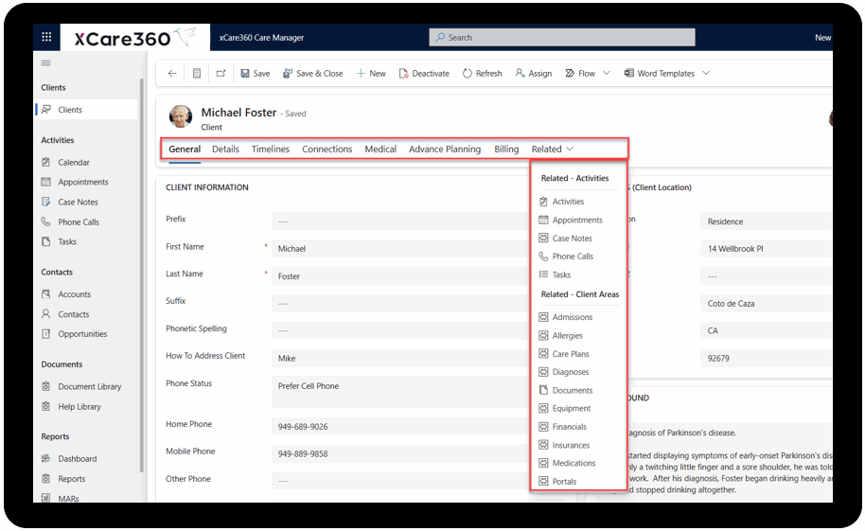
Task: Click the Home Phone field
Action: [400, 426]
